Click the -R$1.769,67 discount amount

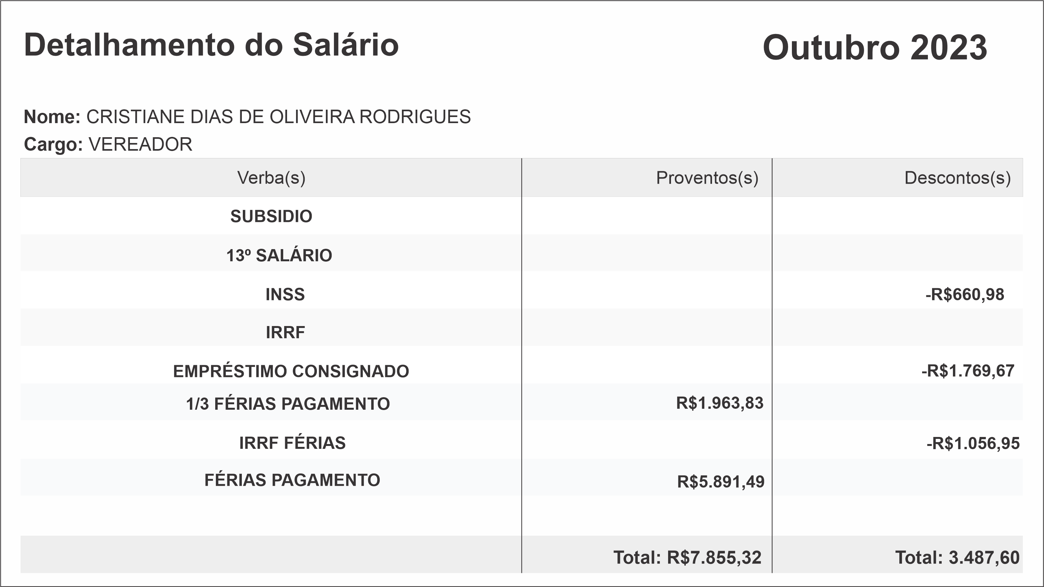coord(968,371)
